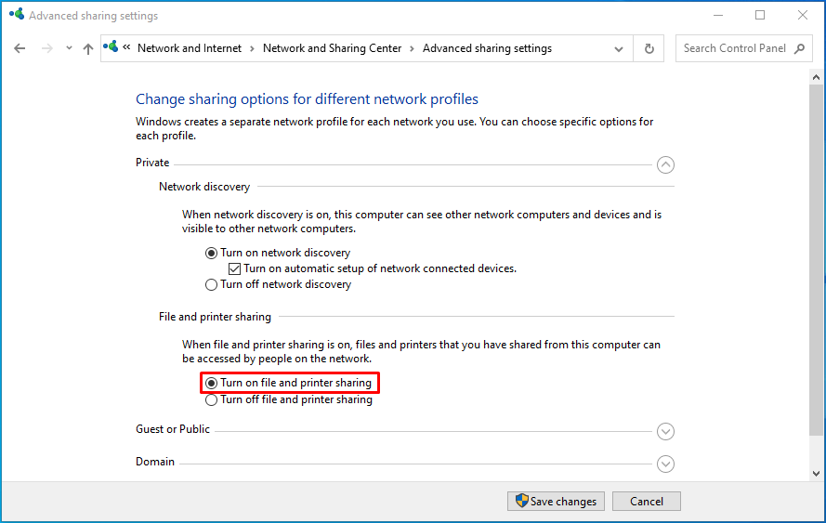Click the network icon in address bar
This screenshot has width=826, height=523.
coord(111,47)
